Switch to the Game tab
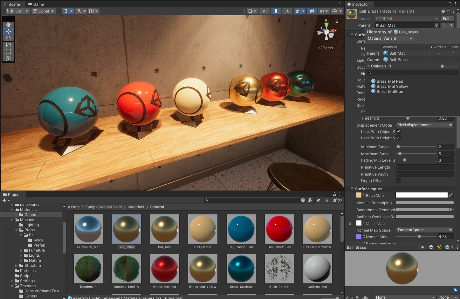The width and height of the screenshot is (460, 299). click(x=36, y=4)
